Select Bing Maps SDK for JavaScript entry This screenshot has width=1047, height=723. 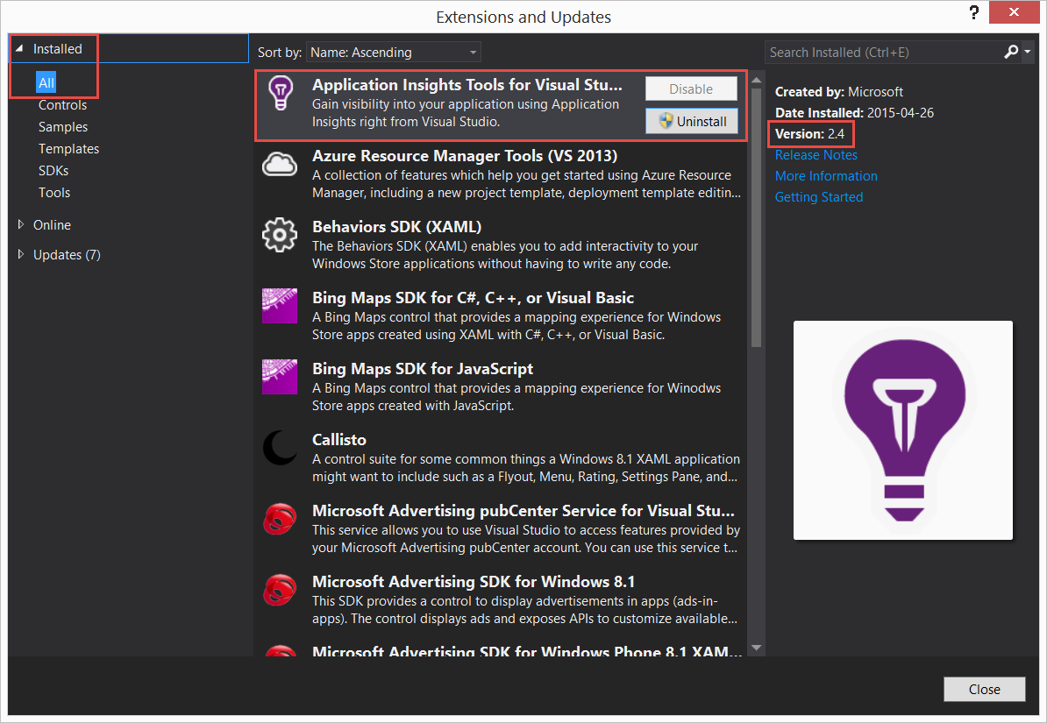click(x=501, y=386)
